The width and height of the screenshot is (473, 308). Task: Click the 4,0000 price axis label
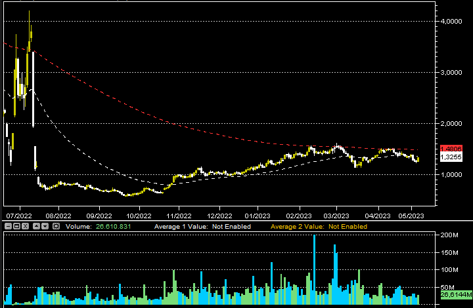[x=451, y=22]
